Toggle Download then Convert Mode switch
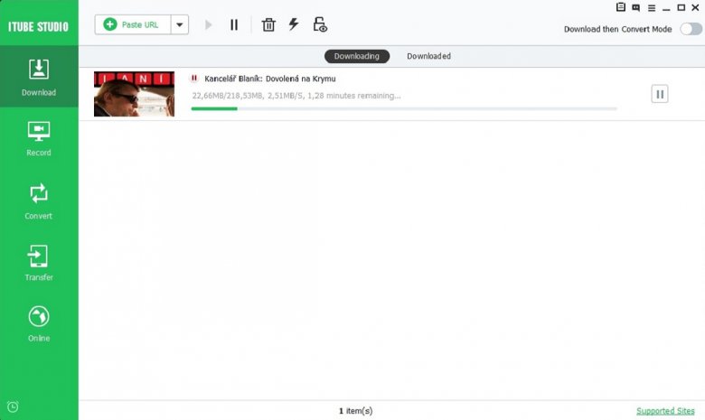The height and width of the screenshot is (420, 705). pyautogui.click(x=691, y=29)
